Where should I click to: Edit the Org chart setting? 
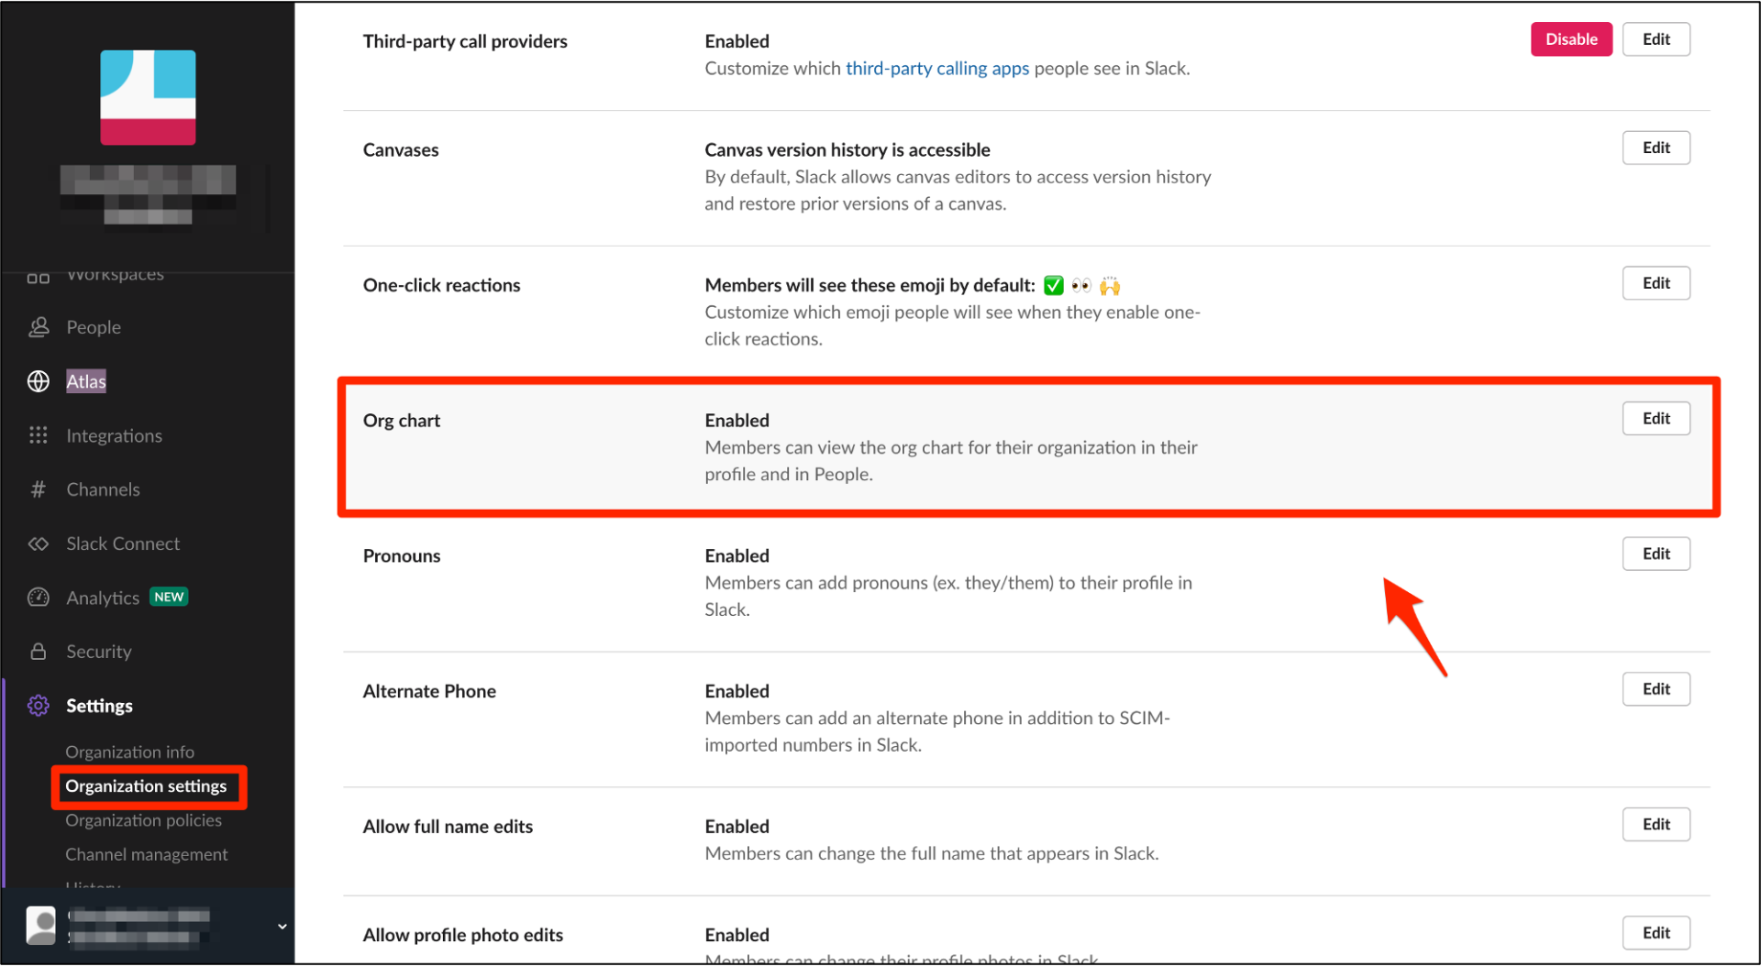[1656, 418]
